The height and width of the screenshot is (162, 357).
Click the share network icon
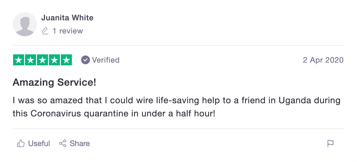pyautogui.click(x=63, y=143)
